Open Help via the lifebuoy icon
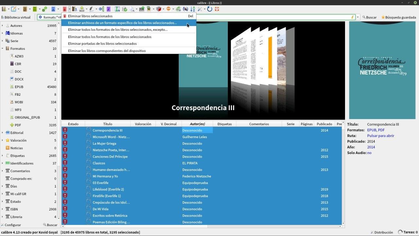The width and height of the screenshot is (419, 236). (x=217, y=9)
